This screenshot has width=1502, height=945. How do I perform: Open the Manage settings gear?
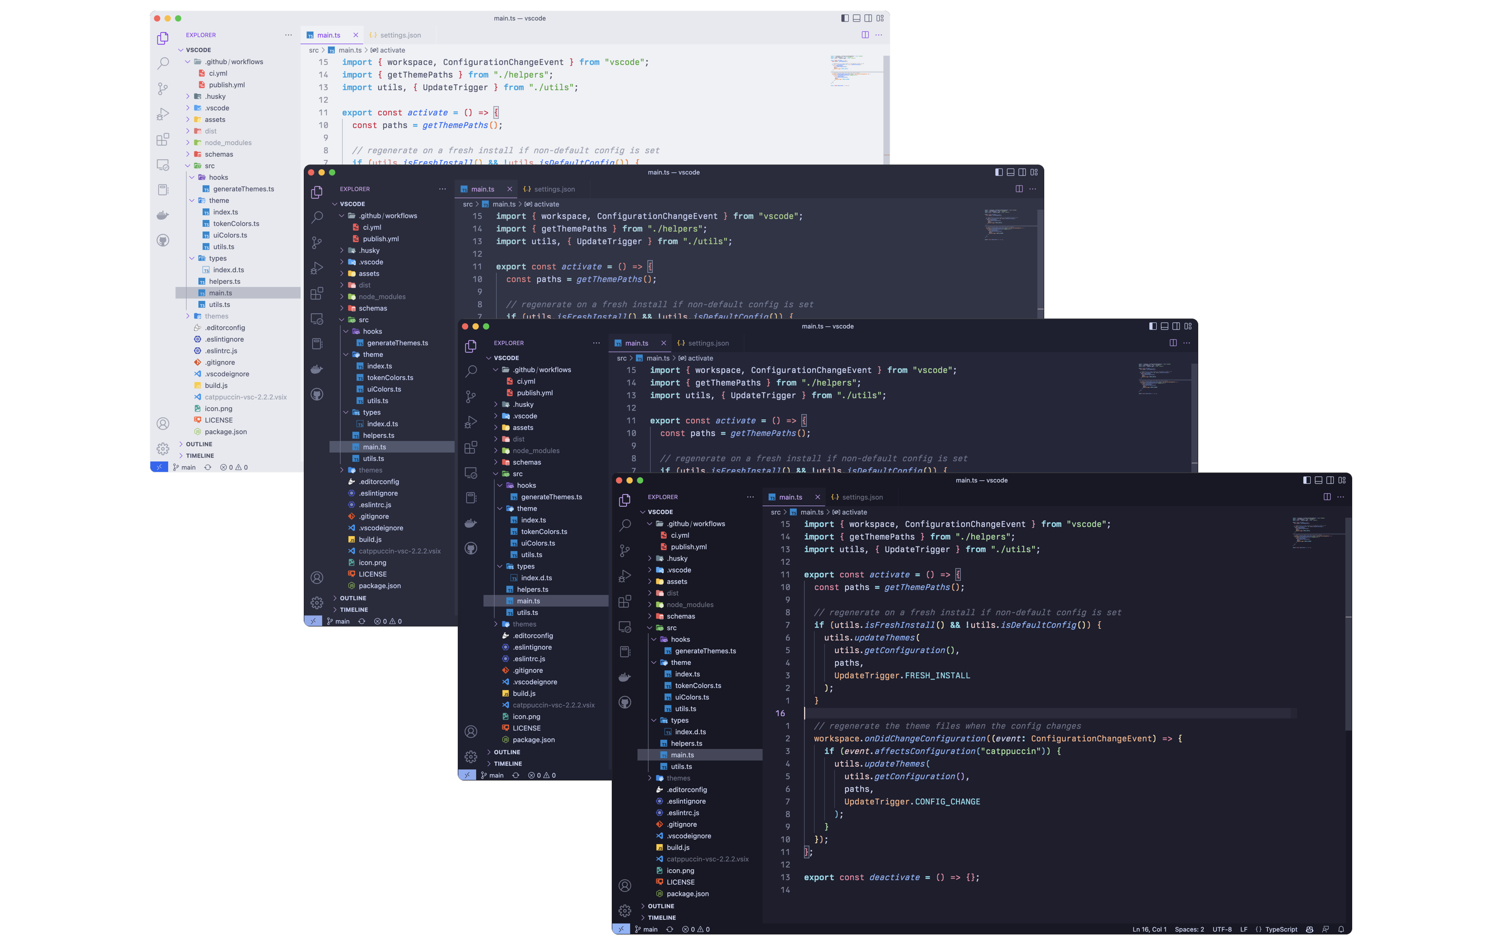click(625, 911)
